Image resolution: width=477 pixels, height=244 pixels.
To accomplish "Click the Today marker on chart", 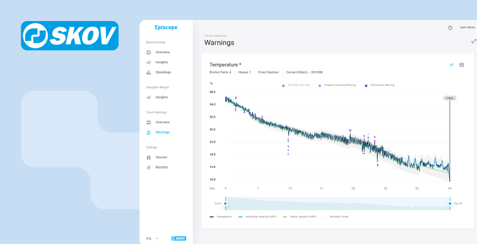I will (449, 98).
